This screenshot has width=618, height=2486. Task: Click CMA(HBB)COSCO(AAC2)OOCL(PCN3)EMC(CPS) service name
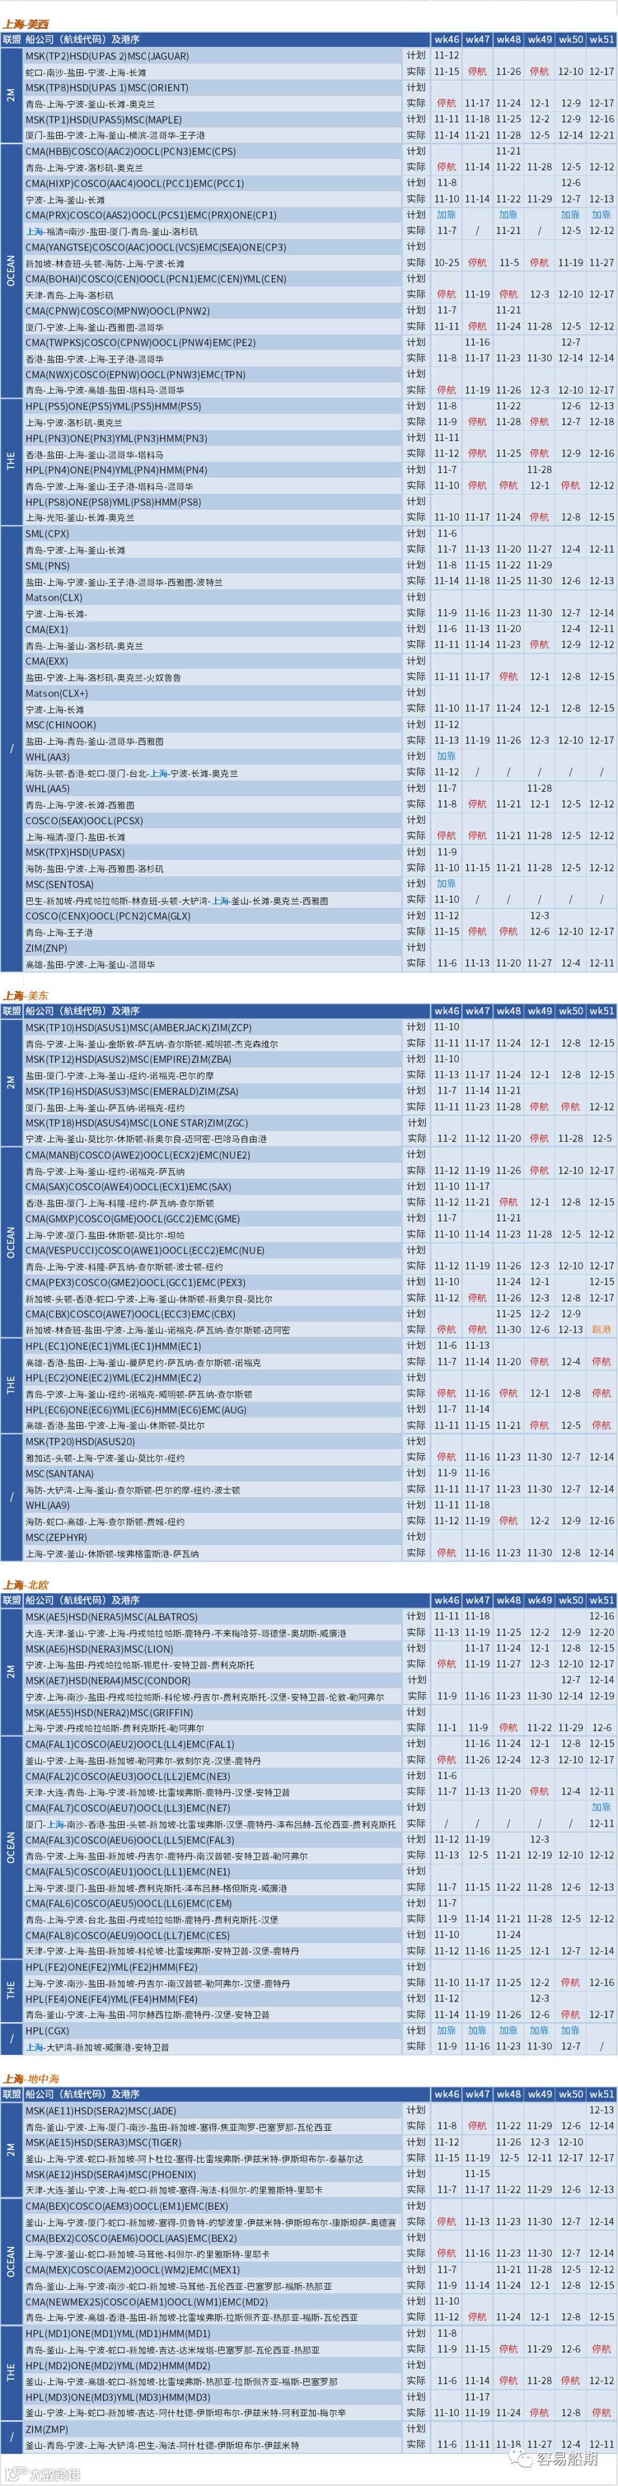pos(130,152)
